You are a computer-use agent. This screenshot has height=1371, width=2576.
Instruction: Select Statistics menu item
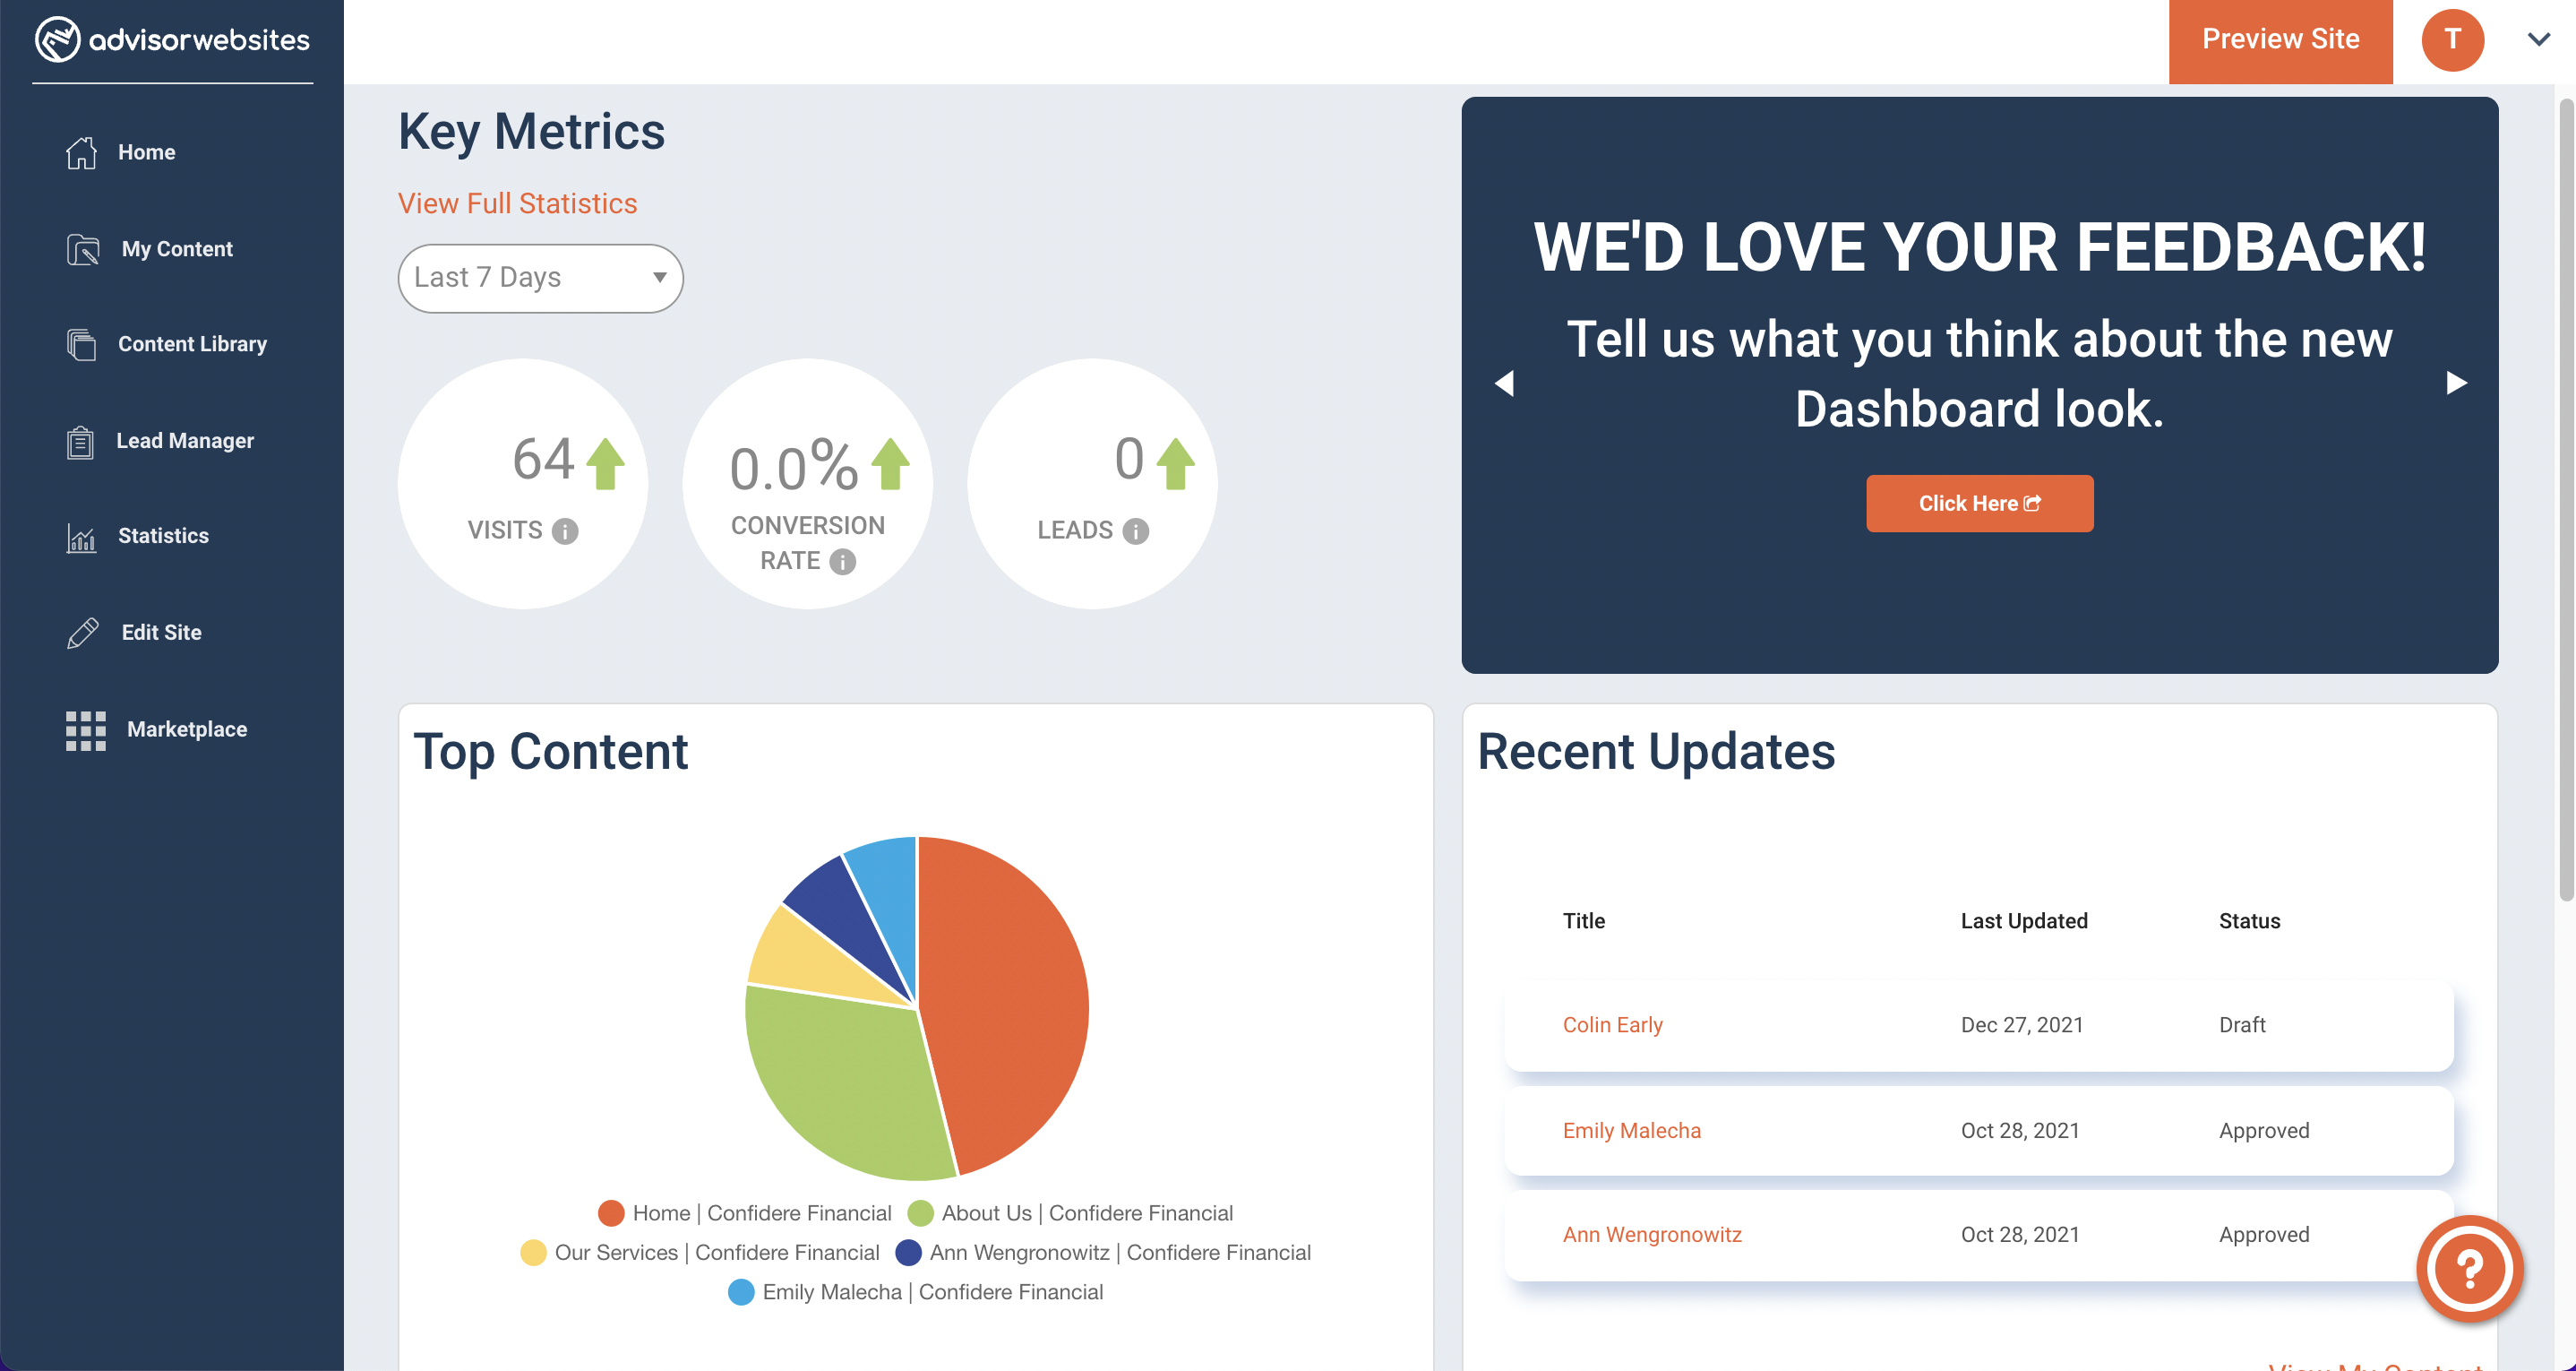pyautogui.click(x=164, y=536)
